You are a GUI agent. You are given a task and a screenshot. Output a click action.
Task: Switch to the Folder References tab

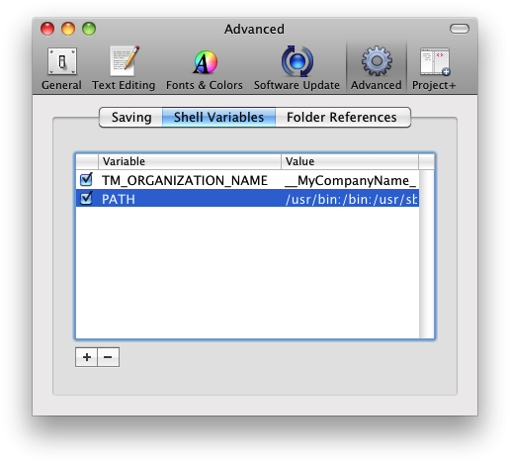pyautogui.click(x=343, y=117)
